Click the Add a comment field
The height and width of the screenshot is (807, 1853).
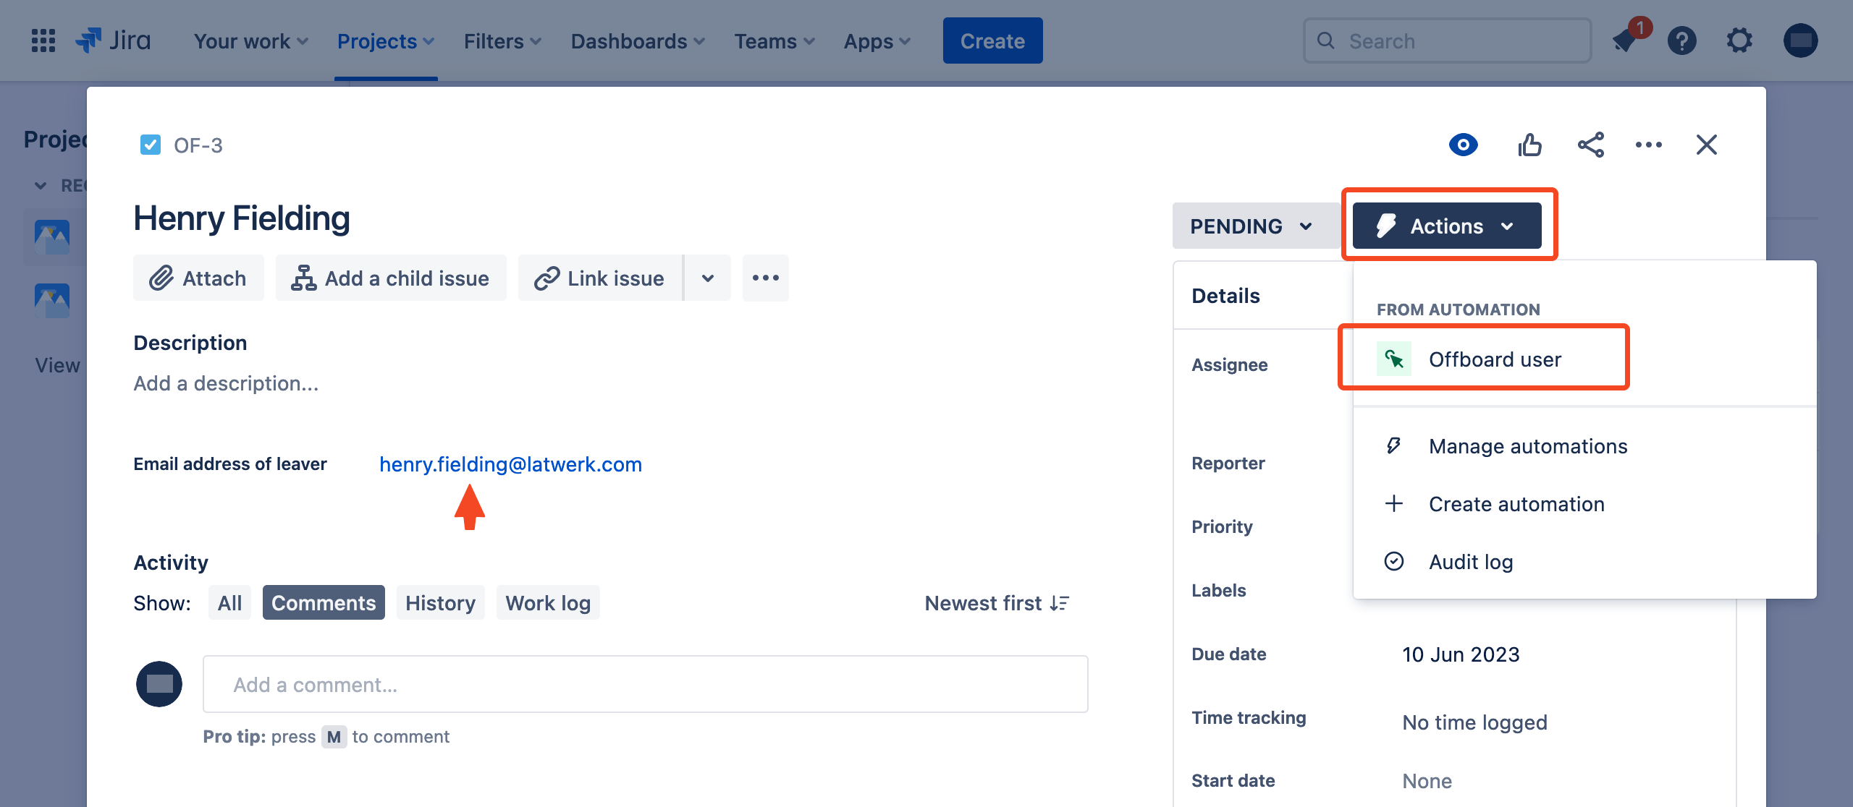tap(645, 684)
